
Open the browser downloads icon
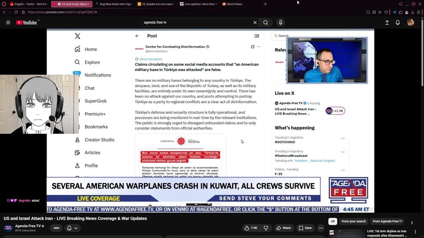point(412,12)
